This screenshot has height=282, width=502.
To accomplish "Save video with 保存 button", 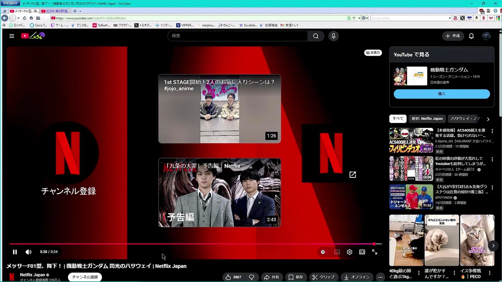I will (x=295, y=277).
